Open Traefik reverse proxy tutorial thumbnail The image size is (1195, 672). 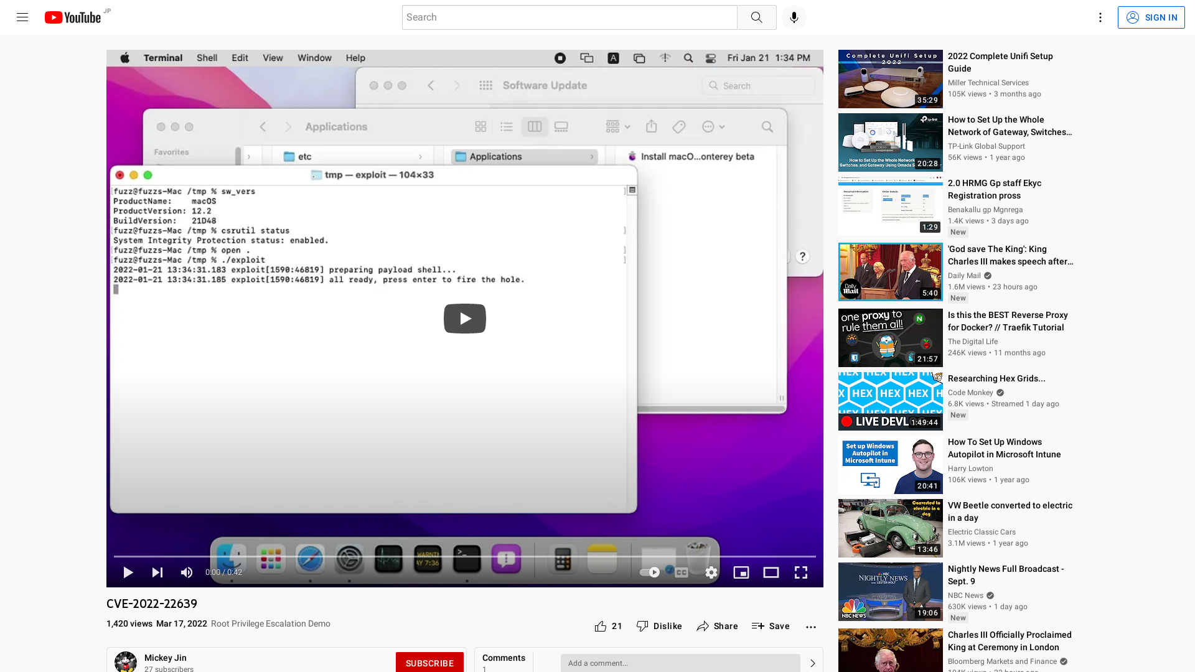click(x=890, y=338)
